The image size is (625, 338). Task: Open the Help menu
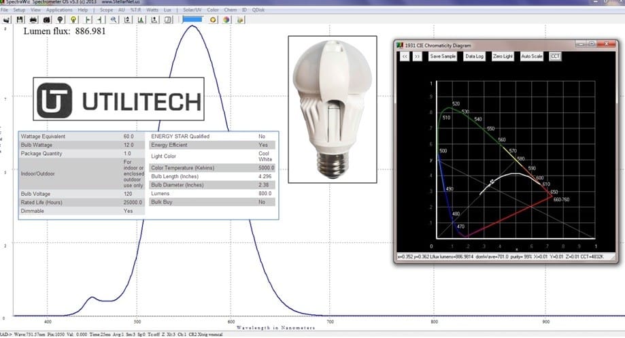click(x=83, y=10)
